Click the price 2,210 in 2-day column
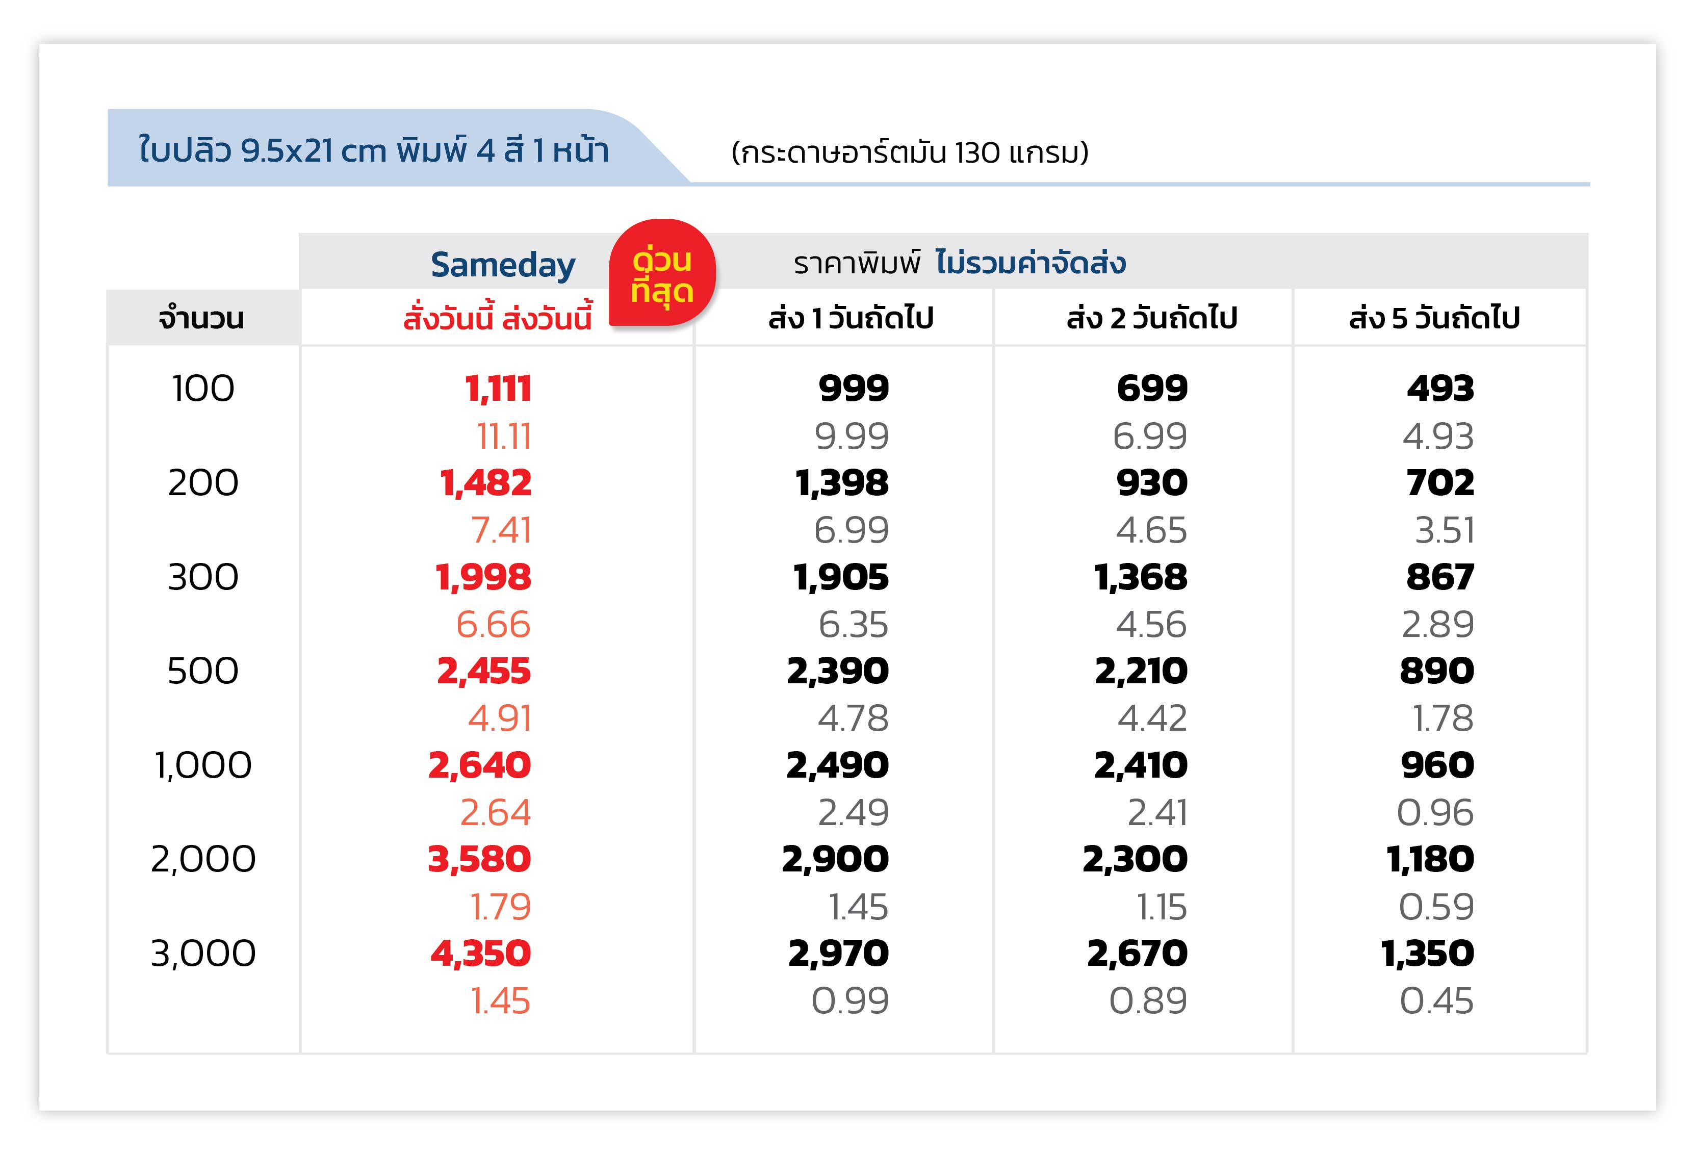 pos(1141,672)
